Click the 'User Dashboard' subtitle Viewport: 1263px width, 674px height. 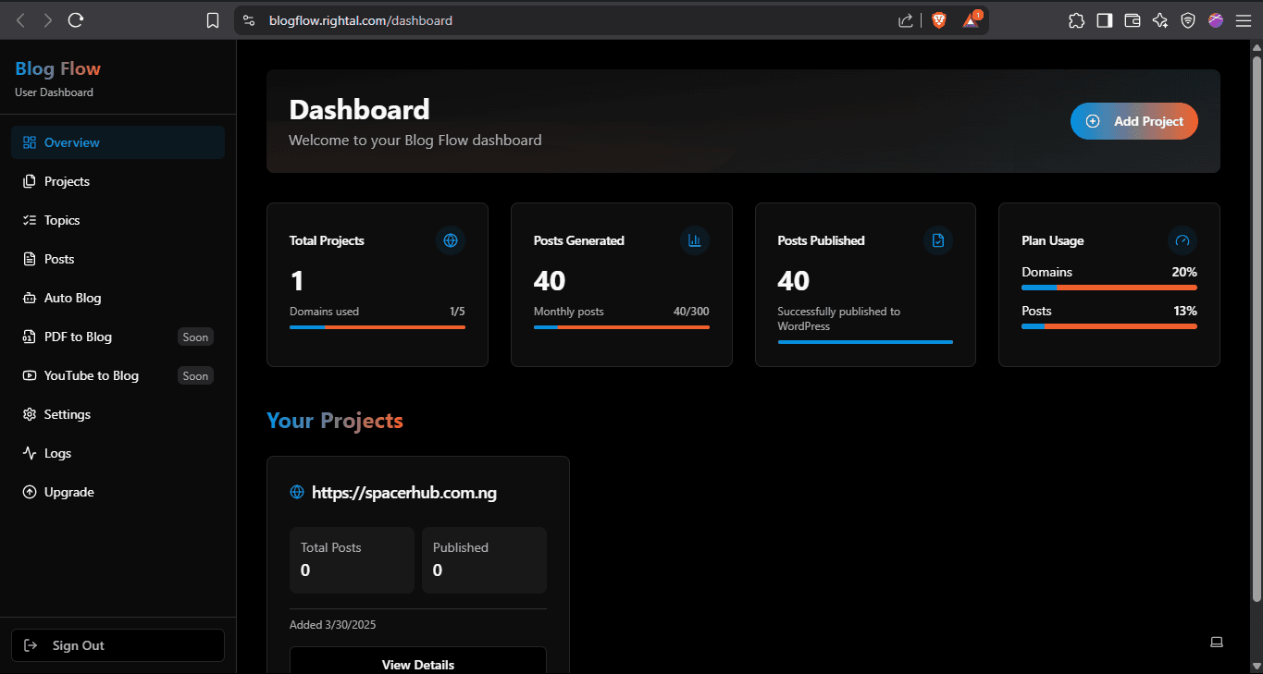(54, 92)
